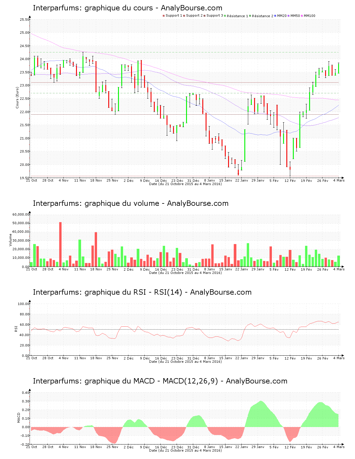The height and width of the screenshot is (459, 355).
Task: Click the Support 2 legend color square
Action: click(x=184, y=16)
